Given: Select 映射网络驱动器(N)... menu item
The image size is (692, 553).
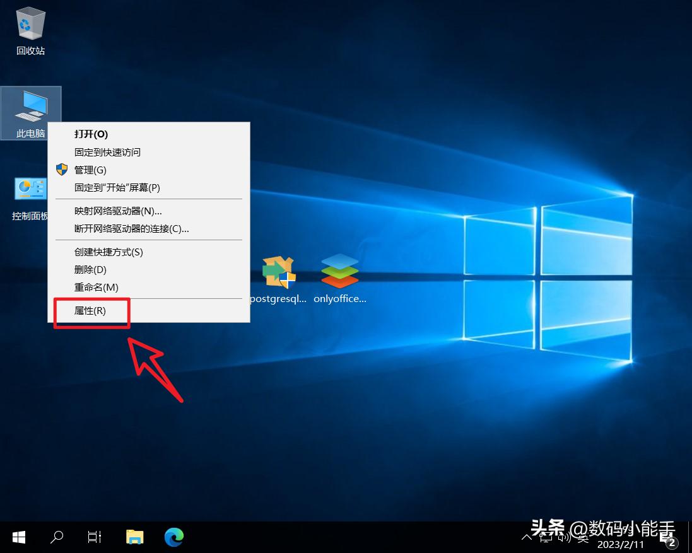Looking at the screenshot, I should pos(118,211).
